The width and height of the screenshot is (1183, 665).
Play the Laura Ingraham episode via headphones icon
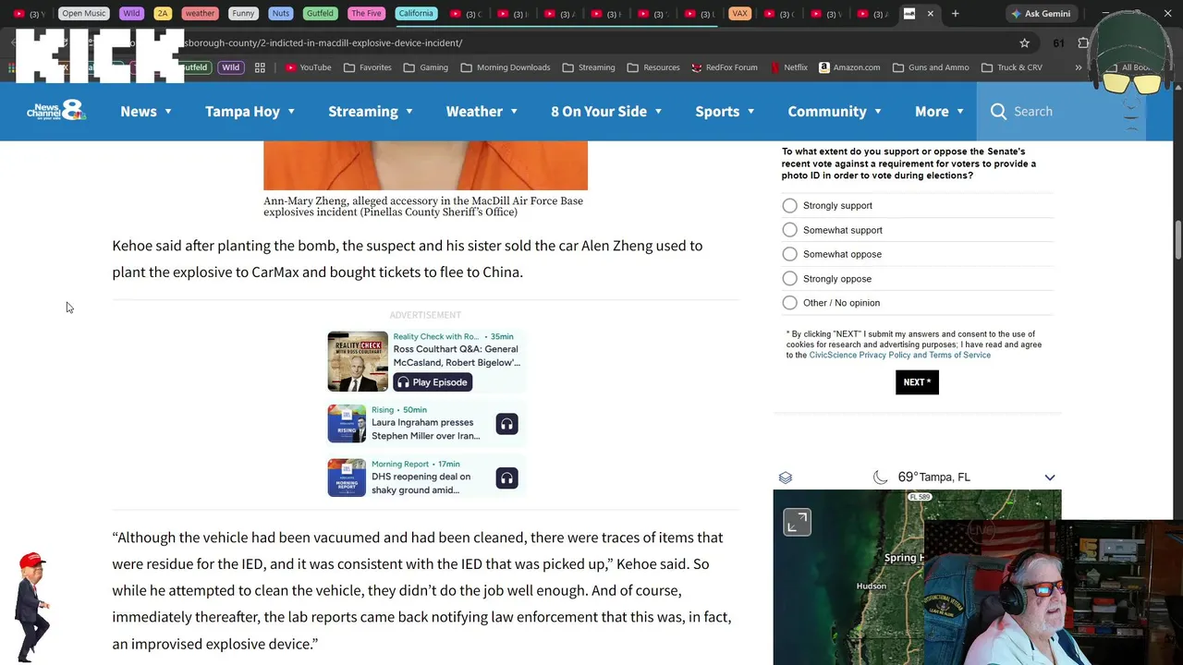506,424
